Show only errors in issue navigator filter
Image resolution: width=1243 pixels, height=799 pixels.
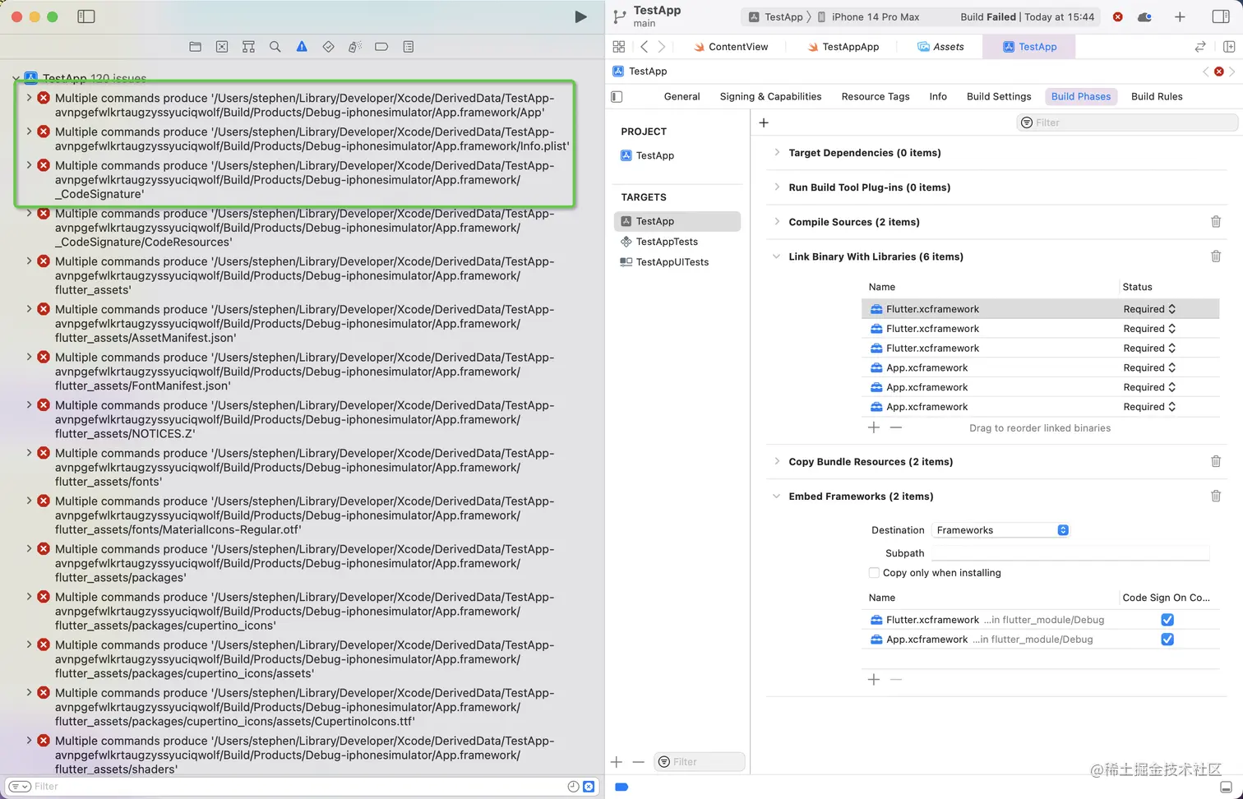[x=589, y=787]
